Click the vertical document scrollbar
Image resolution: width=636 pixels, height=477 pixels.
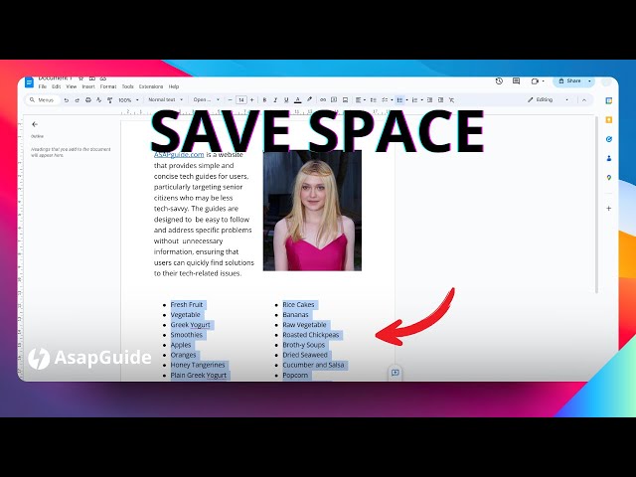point(596,205)
